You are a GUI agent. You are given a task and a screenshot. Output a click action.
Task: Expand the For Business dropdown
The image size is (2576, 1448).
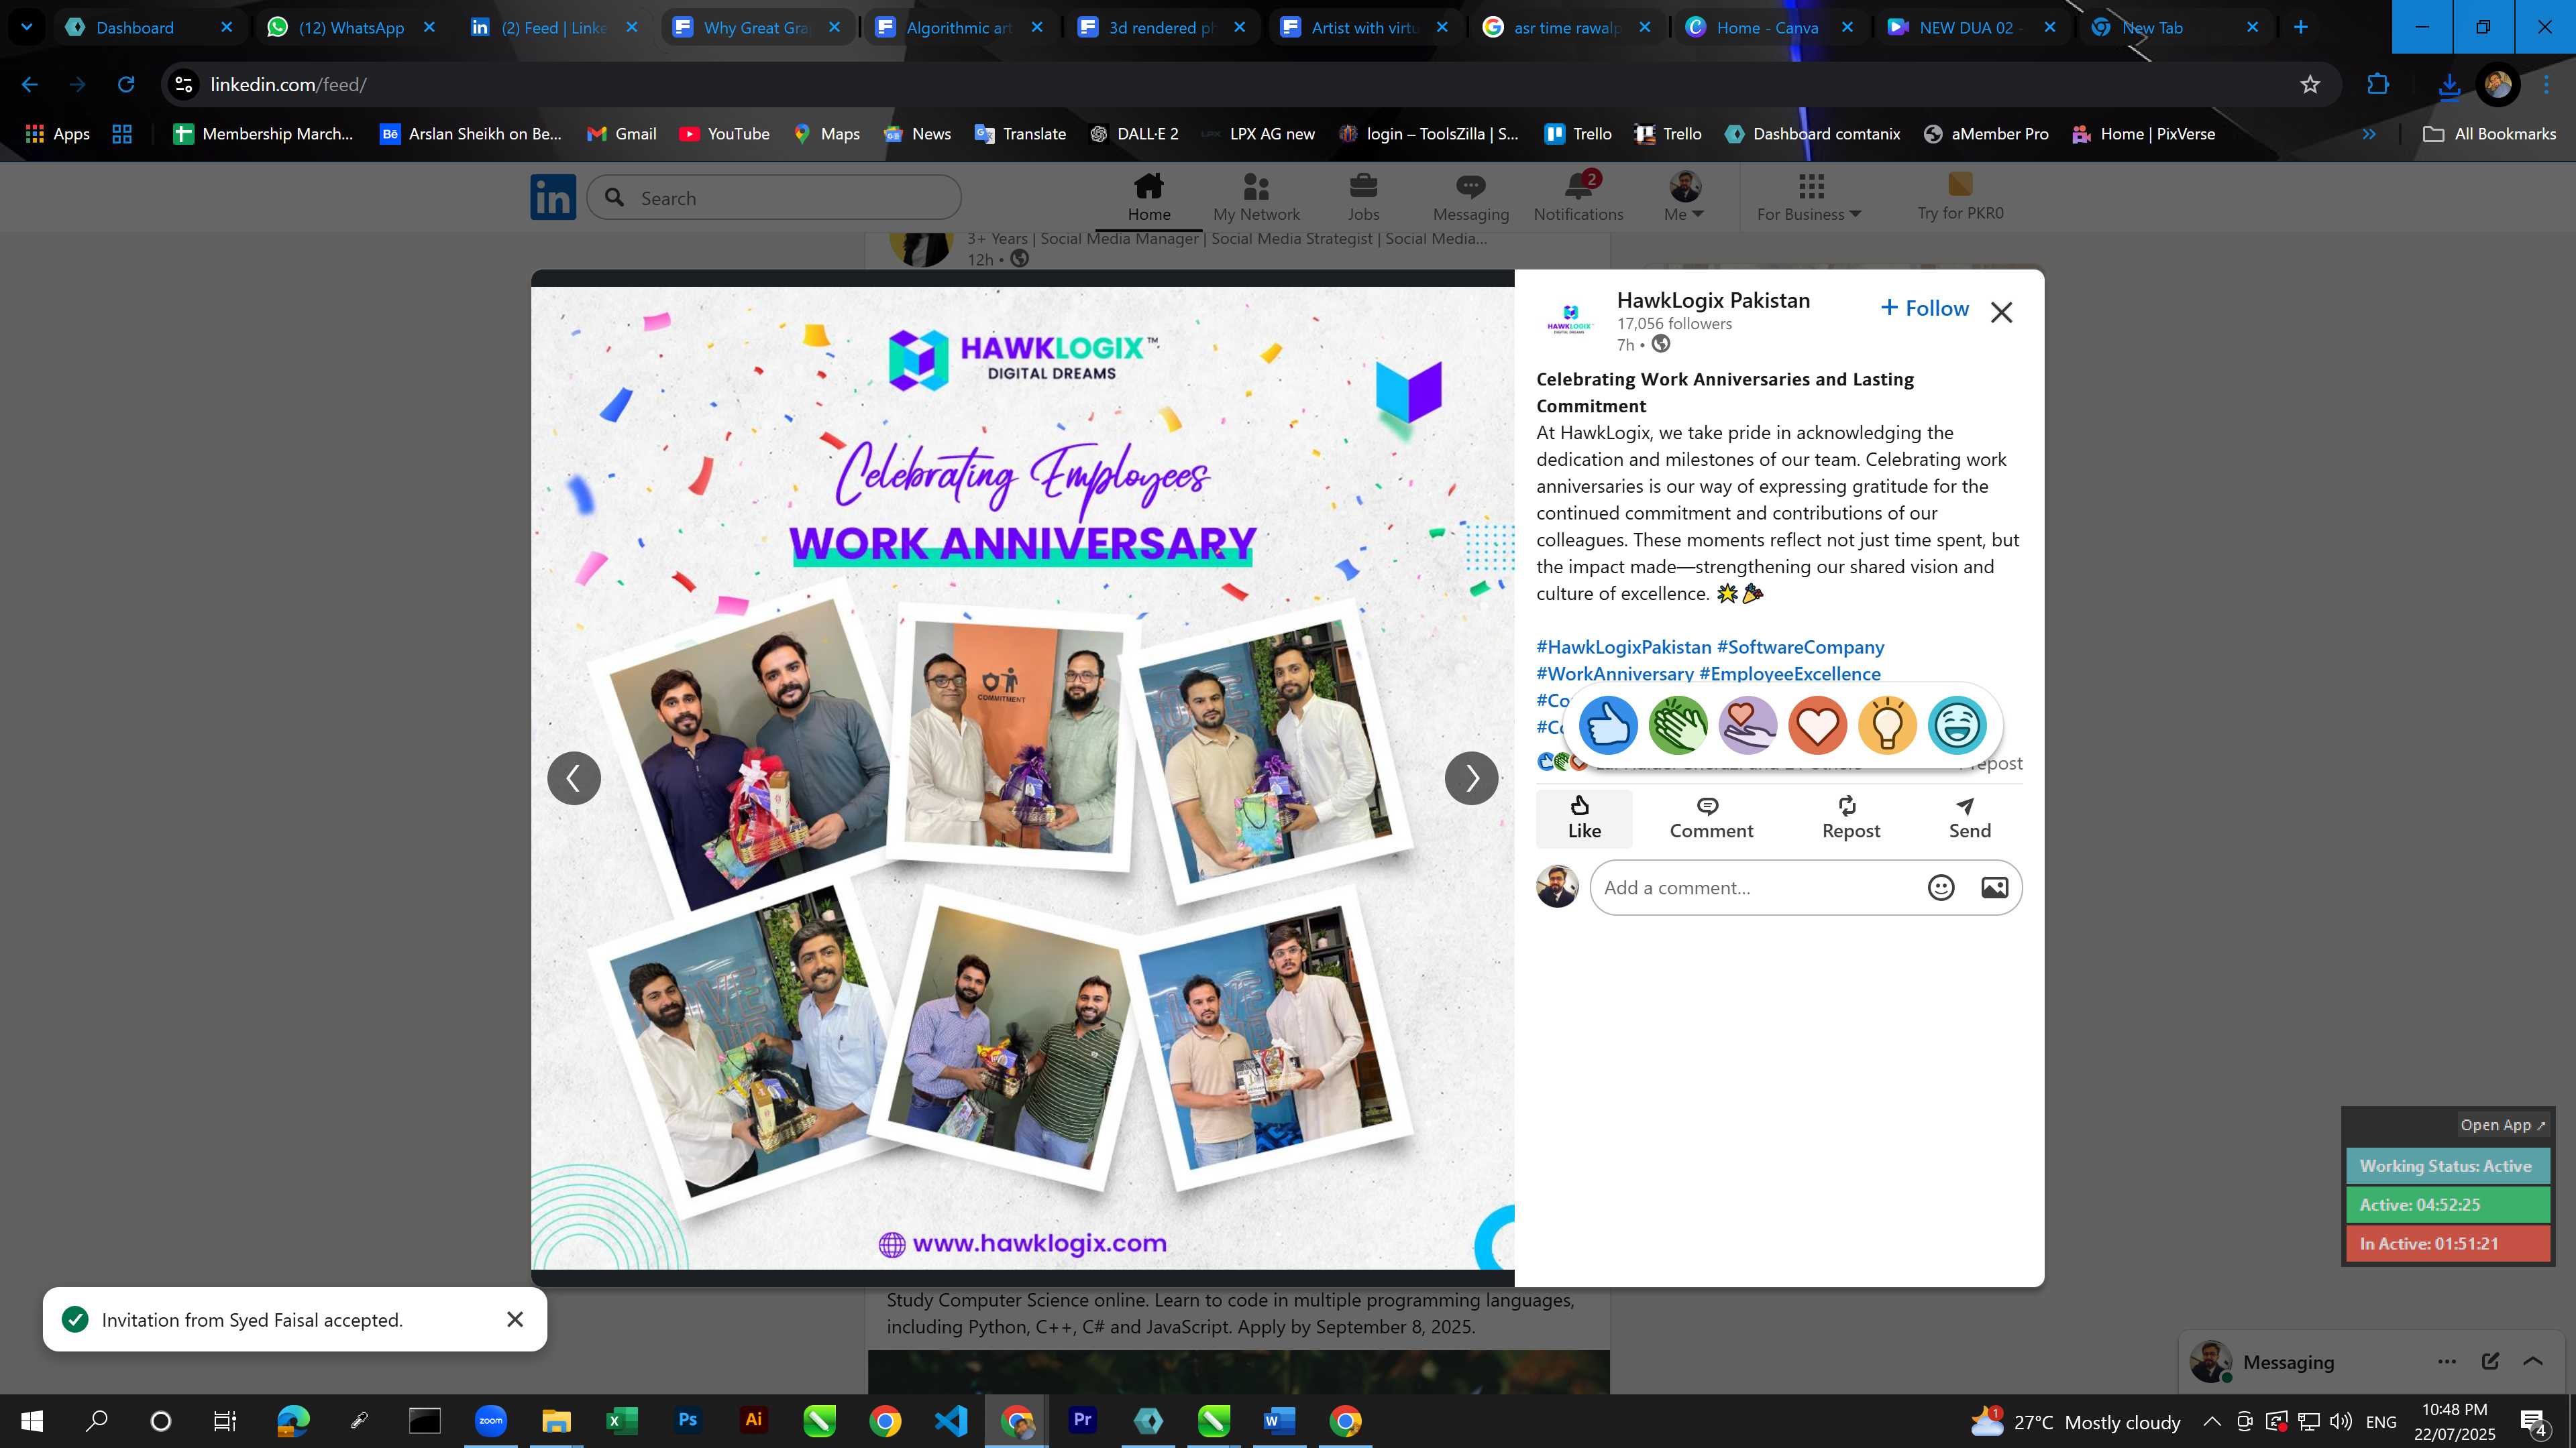tap(1809, 198)
